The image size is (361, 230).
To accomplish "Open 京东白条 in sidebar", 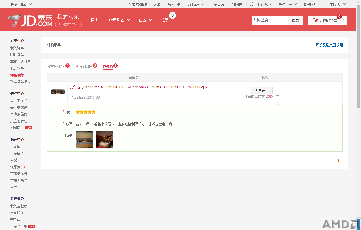I will coord(17,153).
